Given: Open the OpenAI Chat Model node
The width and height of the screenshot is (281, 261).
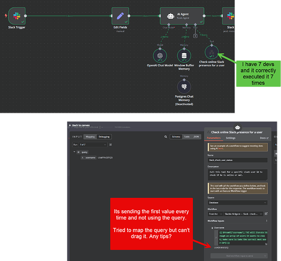Looking at the screenshot, I should [x=160, y=56].
